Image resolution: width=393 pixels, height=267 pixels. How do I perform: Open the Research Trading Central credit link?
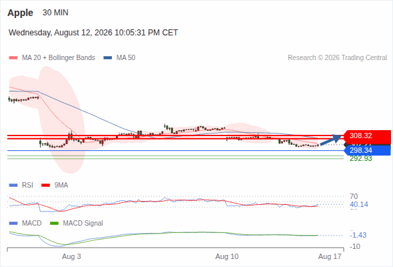[x=337, y=58]
